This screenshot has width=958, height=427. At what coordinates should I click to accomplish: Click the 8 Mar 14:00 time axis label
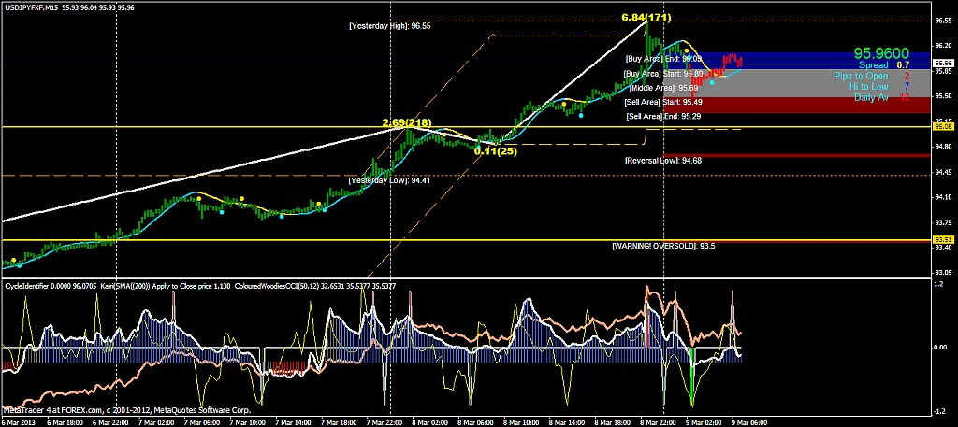(x=568, y=421)
